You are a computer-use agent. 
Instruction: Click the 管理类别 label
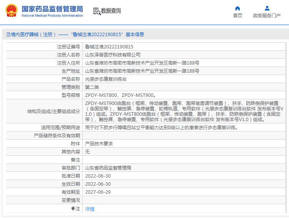click(x=71, y=87)
